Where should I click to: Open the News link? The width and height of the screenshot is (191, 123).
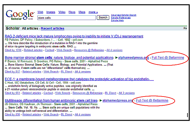point(72,12)
